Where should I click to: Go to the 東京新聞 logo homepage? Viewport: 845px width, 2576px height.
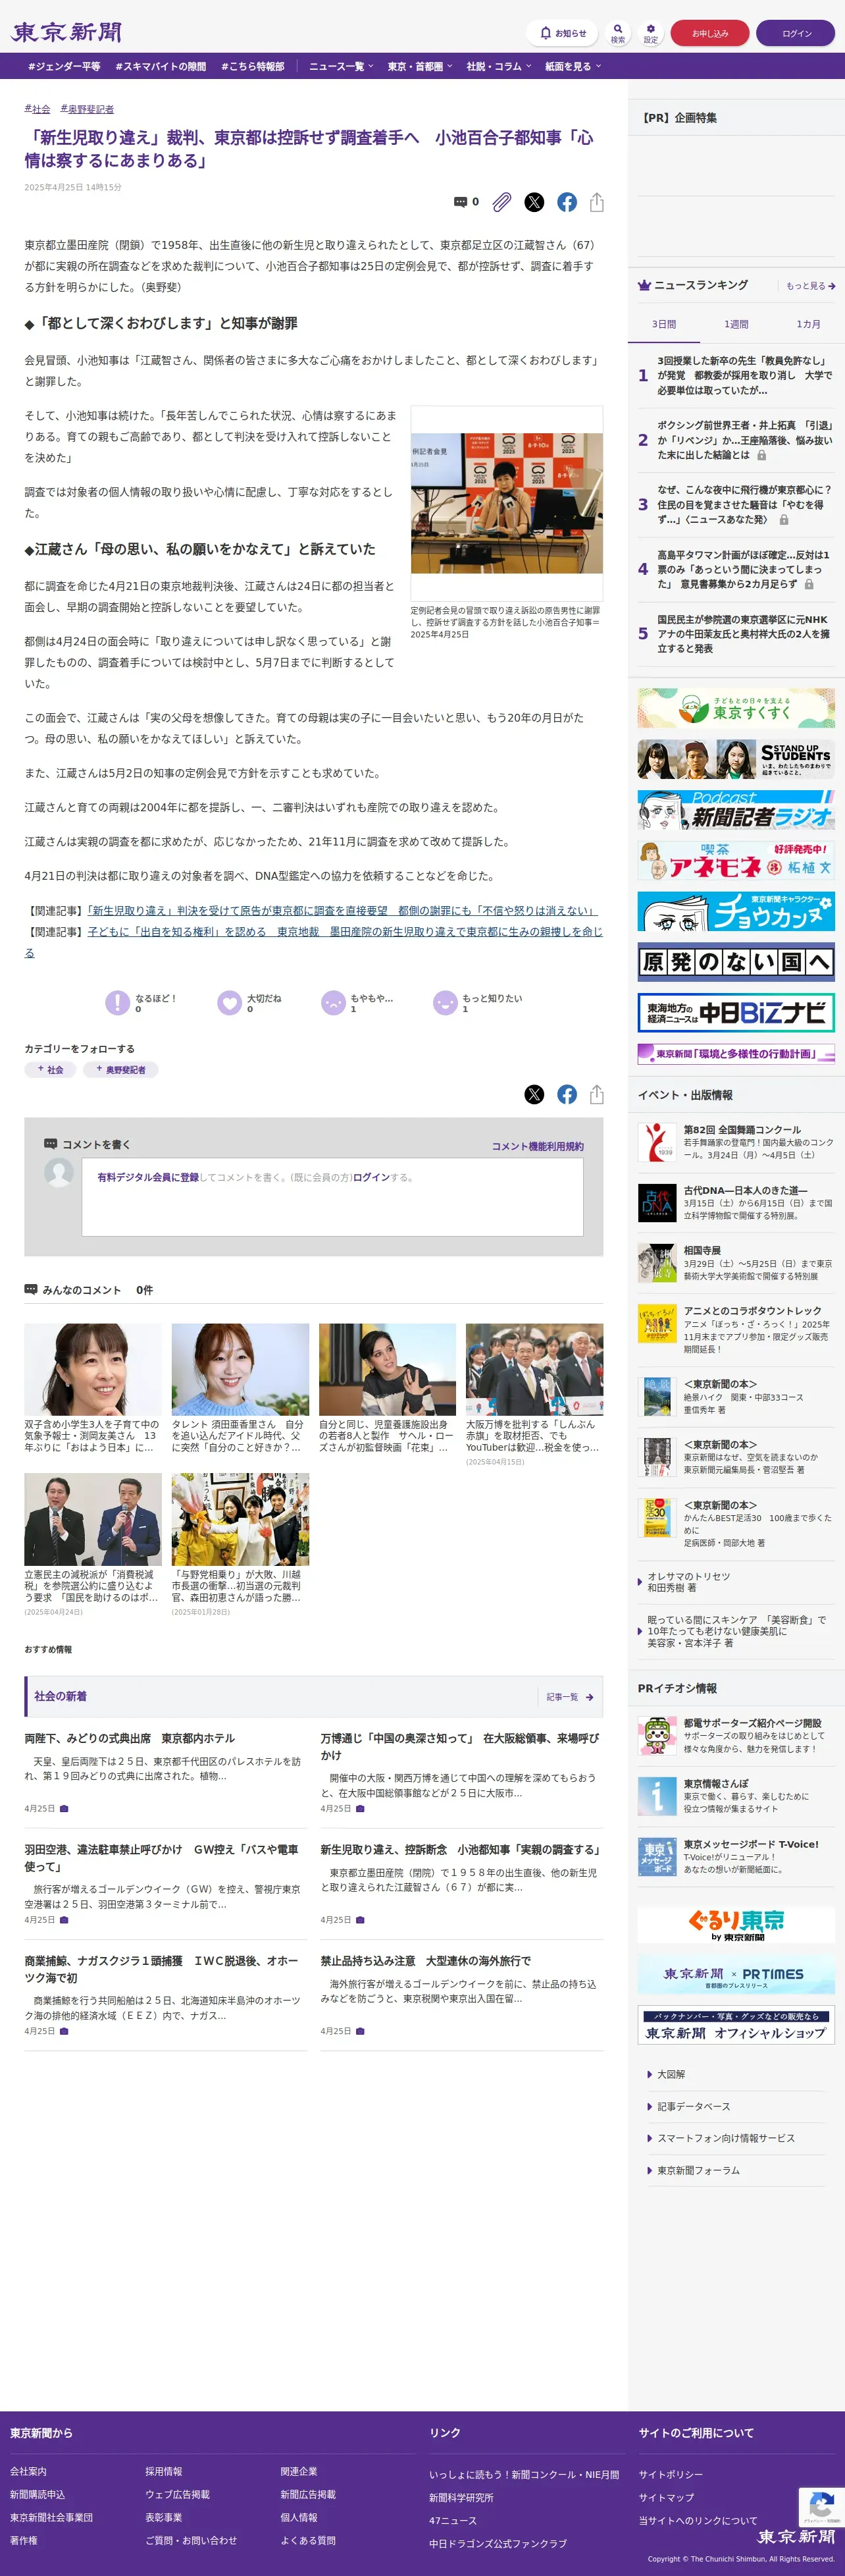click(66, 32)
